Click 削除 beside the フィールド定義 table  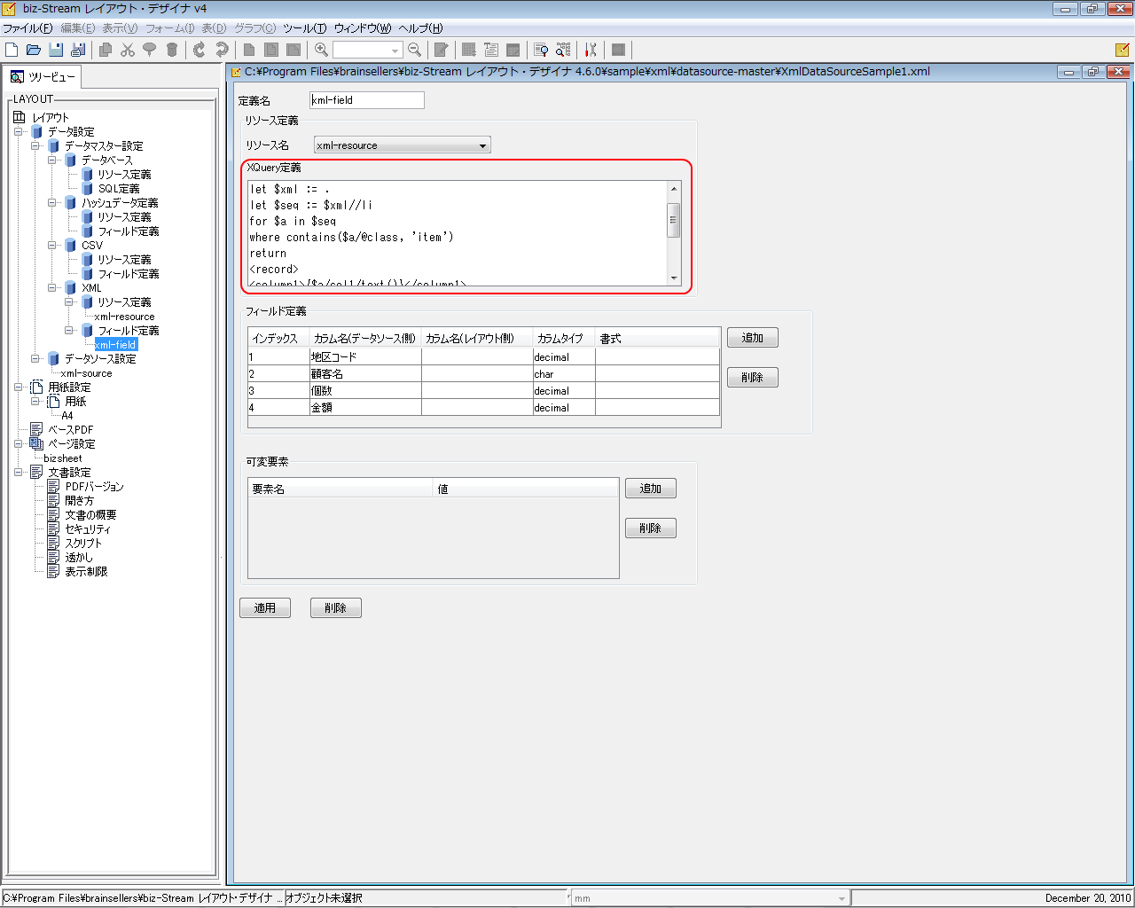(753, 378)
